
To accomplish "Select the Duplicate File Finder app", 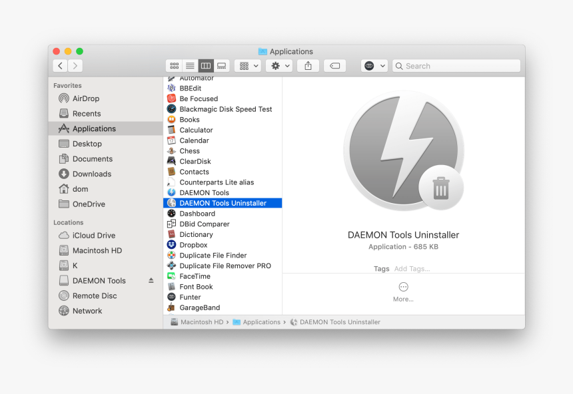I will [223, 256].
